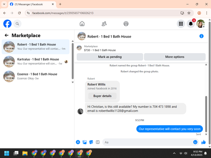Click conversation header house photo
Image resolution: width=211 pixels, height=158 pixels.
(81, 36)
